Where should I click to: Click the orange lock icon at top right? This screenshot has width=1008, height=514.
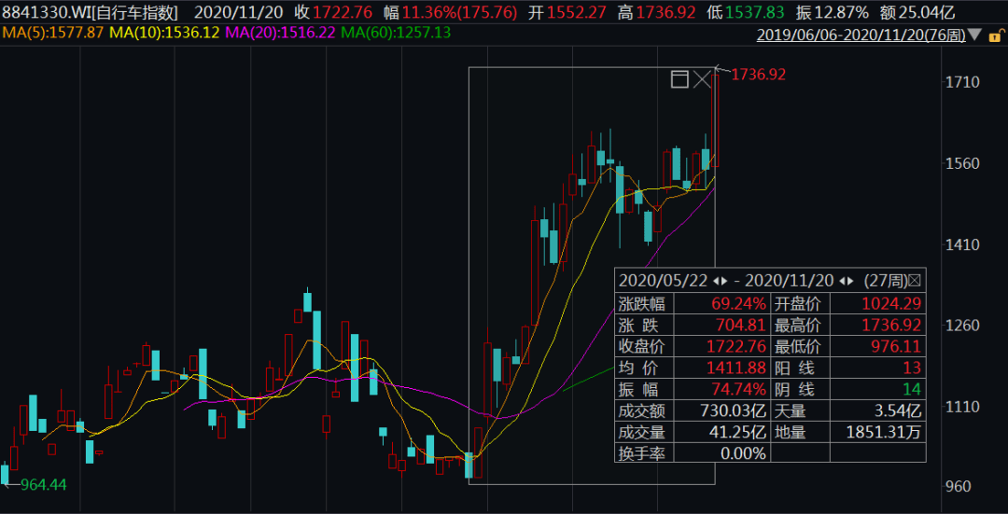[995, 35]
